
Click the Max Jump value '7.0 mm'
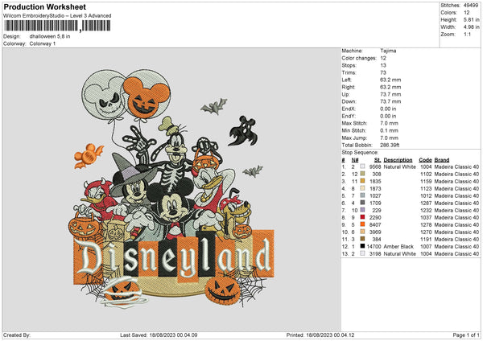coord(389,138)
